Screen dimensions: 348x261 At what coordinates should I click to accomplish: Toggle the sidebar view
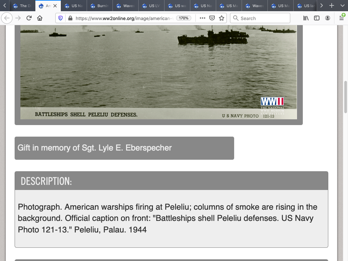[317, 18]
